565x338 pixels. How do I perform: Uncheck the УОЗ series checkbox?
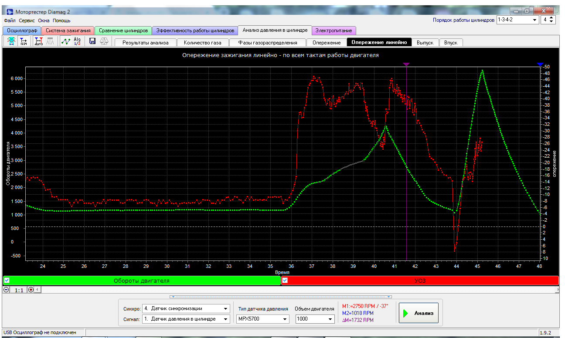(x=285, y=281)
